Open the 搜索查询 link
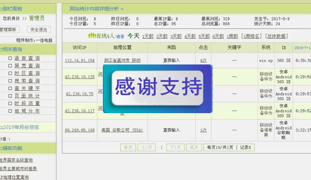This screenshot has height=180, width=311. point(27,81)
